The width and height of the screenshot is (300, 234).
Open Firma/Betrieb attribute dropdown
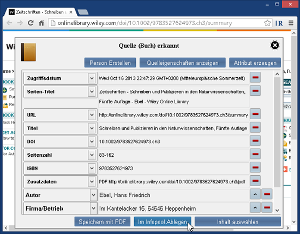coord(94,208)
